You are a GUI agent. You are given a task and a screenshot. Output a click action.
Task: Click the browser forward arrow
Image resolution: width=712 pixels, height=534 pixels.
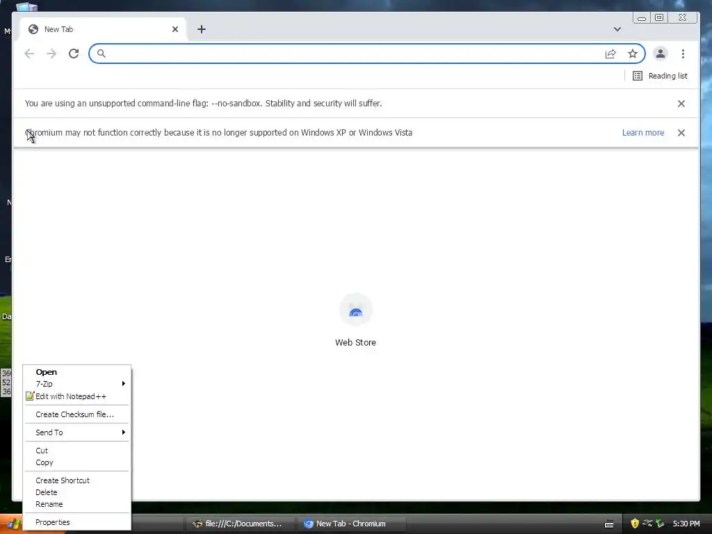[x=51, y=54]
